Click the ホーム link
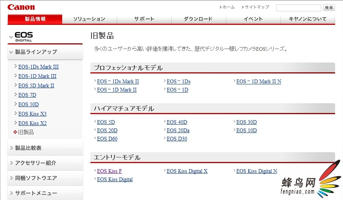This screenshot has height=200, width=343. [x=229, y=7]
